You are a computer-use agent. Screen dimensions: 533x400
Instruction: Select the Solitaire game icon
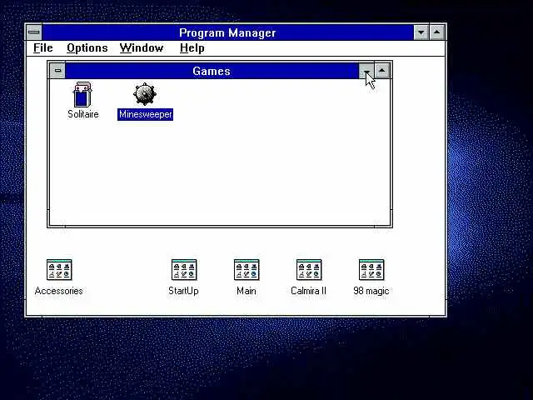pos(82,94)
